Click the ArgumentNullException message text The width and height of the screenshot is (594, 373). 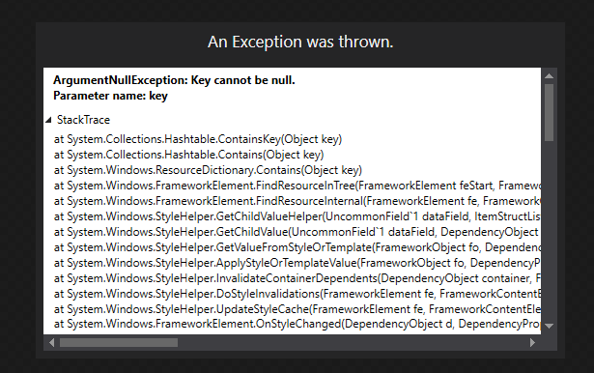(174, 80)
